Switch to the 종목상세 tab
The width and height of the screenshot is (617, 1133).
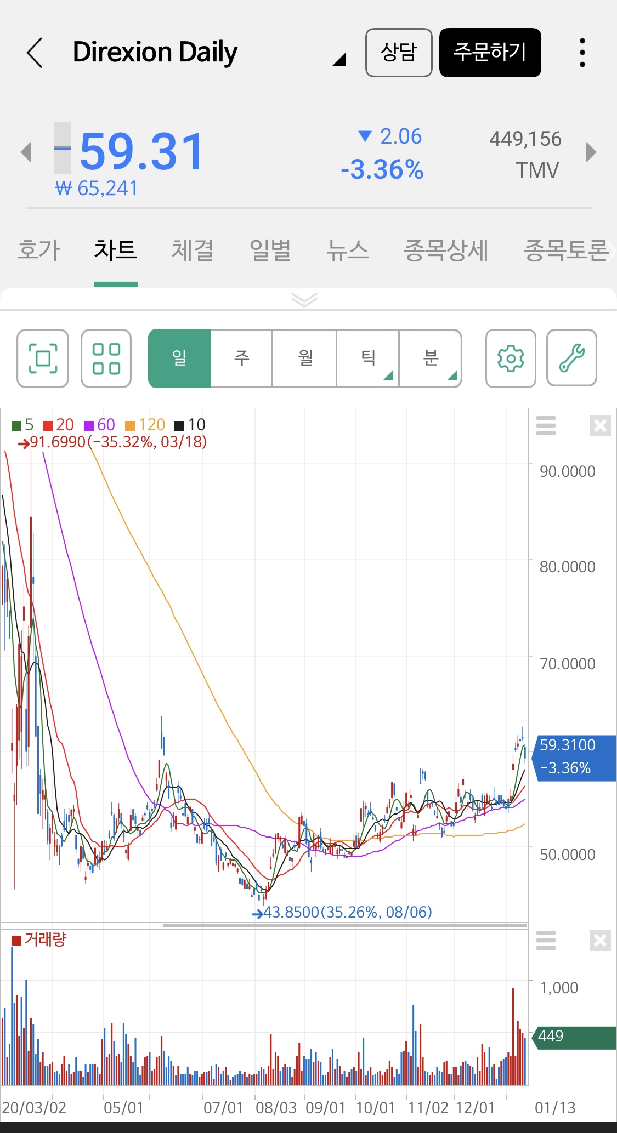point(446,250)
